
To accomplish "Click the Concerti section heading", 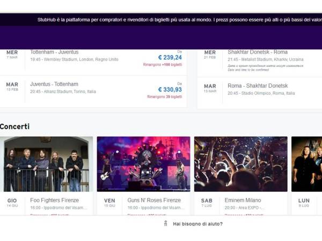I will (x=15, y=126).
